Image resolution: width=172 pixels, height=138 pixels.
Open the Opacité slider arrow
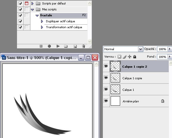[x=170, y=49]
